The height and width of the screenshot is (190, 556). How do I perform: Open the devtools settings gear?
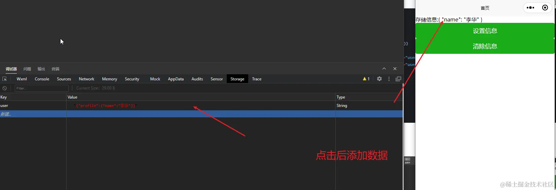pyautogui.click(x=379, y=79)
